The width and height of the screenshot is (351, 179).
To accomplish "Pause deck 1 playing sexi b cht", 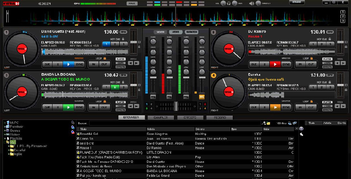I will (58, 64).
